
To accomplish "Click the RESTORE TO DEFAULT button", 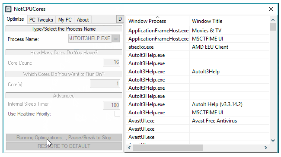I will tap(64, 146).
